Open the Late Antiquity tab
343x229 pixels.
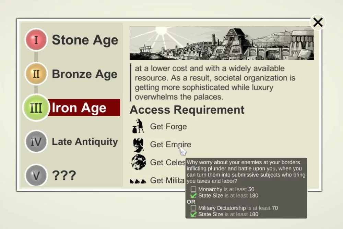(85, 141)
